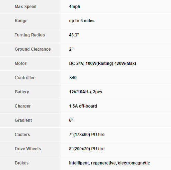Screen dimensions: 171x170
Task: Select the DC 24V motor specification
Action: [x=102, y=63]
